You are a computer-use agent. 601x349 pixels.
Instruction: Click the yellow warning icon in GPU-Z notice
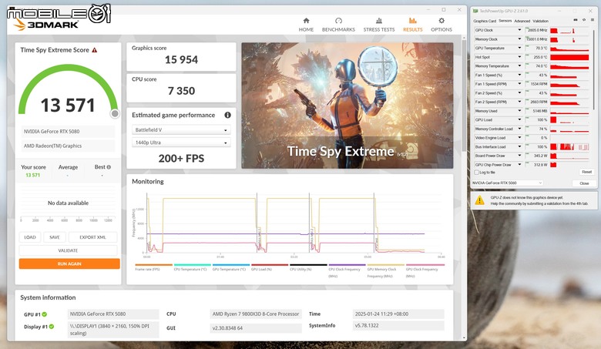479,200
